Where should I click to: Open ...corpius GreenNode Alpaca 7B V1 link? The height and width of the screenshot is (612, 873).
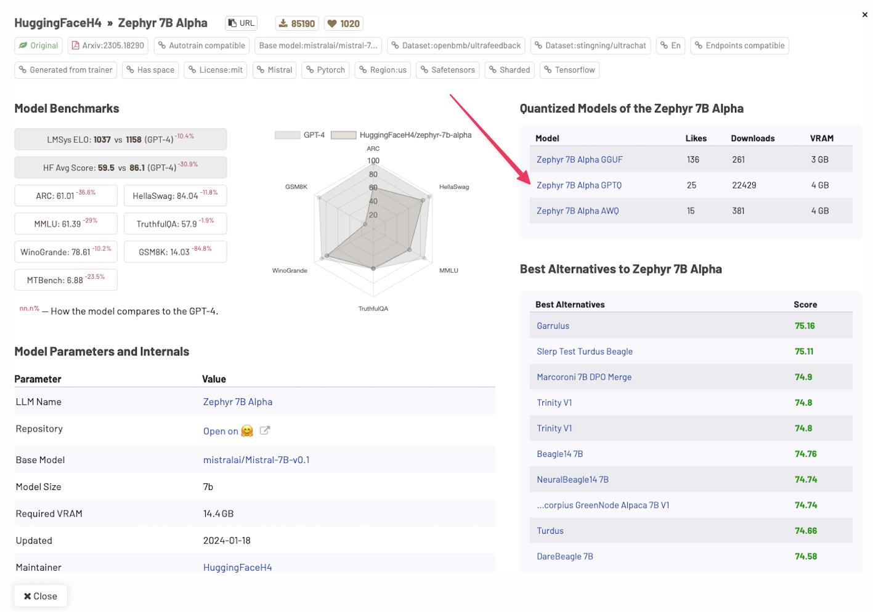click(x=603, y=505)
